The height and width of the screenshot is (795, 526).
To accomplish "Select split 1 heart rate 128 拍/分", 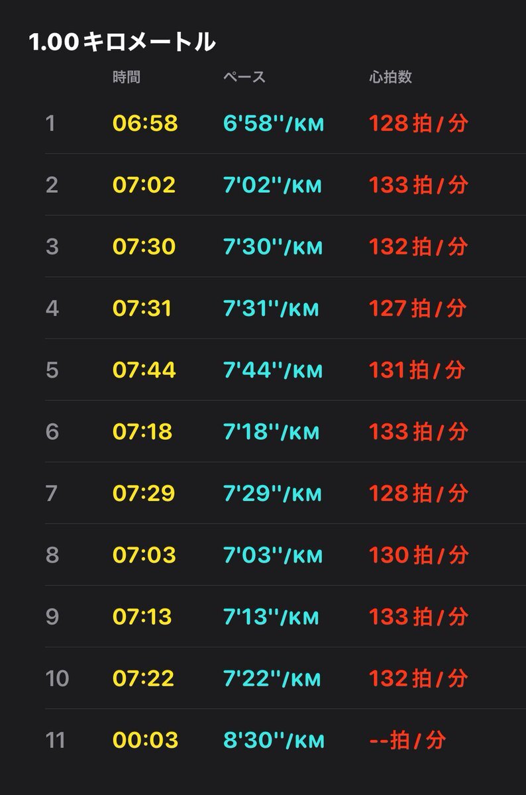I will click(419, 123).
